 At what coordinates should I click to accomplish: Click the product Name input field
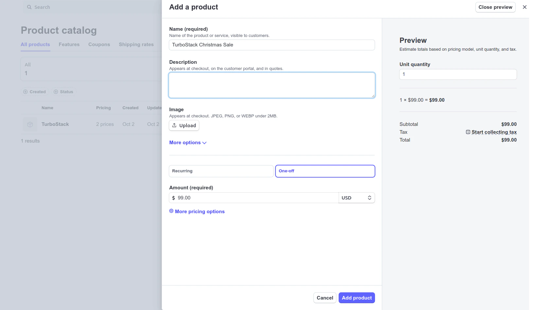click(x=272, y=45)
